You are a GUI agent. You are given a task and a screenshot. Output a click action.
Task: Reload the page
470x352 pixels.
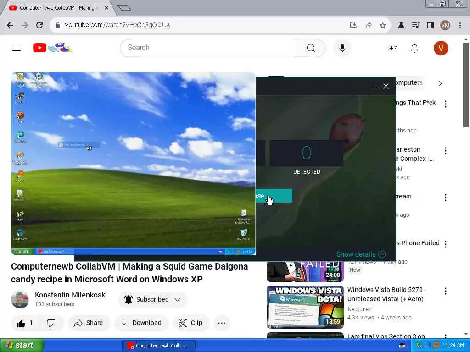tap(39, 25)
